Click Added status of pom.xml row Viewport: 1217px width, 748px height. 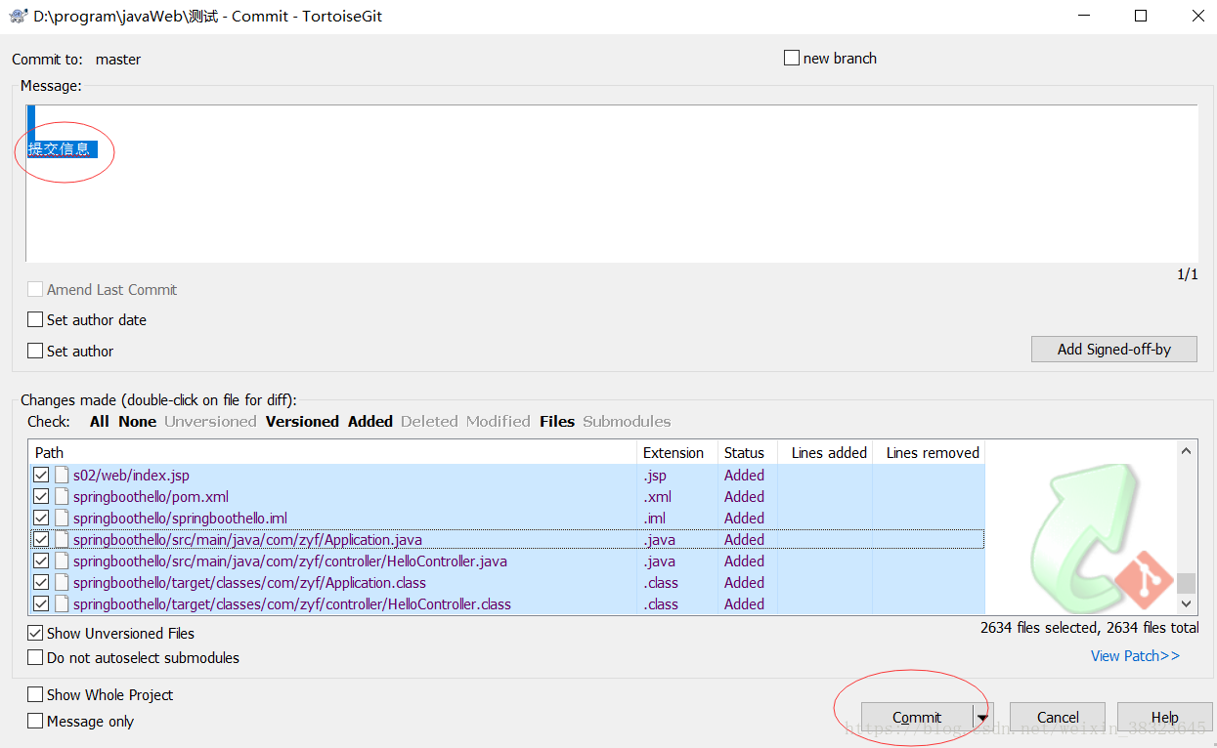click(744, 497)
